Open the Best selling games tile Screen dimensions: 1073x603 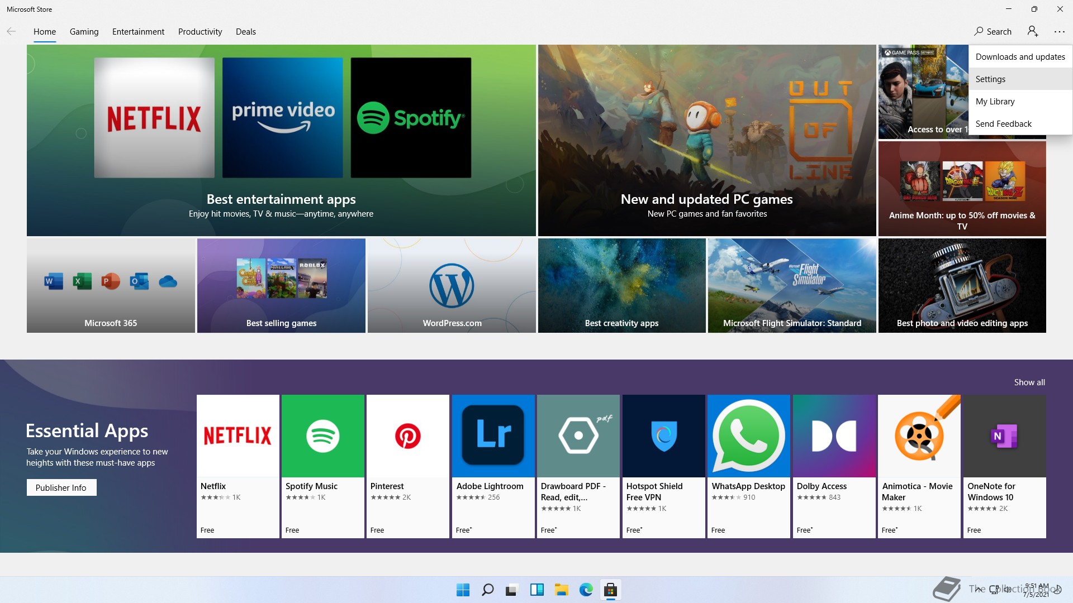[281, 285]
